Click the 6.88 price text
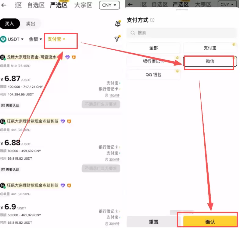 (x=12, y=143)
